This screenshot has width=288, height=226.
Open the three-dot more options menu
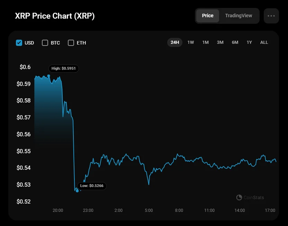point(271,16)
